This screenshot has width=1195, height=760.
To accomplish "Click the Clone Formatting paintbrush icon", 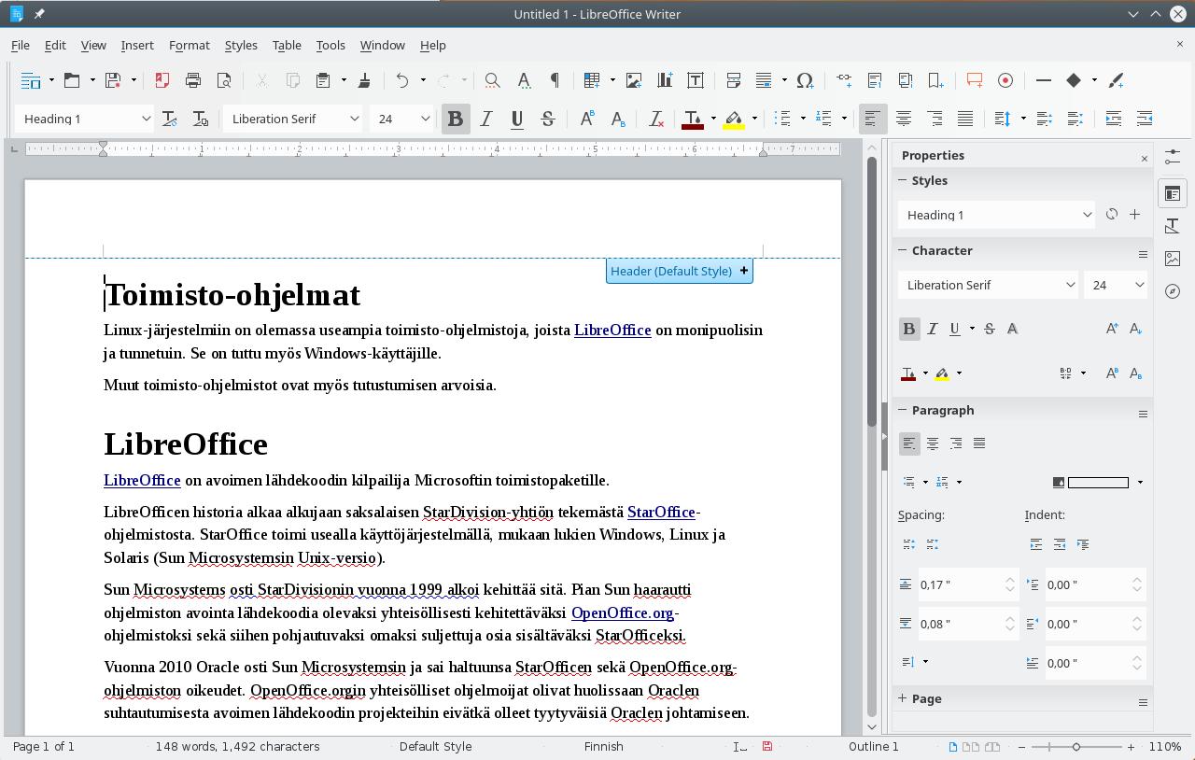I will pos(364,80).
